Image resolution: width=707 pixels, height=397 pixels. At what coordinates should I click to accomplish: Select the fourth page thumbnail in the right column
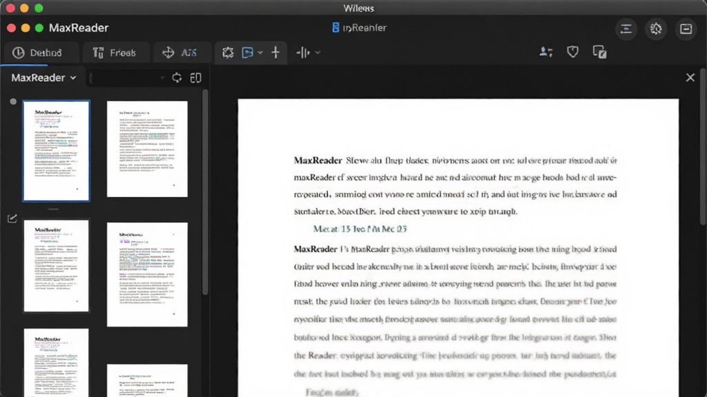(147, 274)
